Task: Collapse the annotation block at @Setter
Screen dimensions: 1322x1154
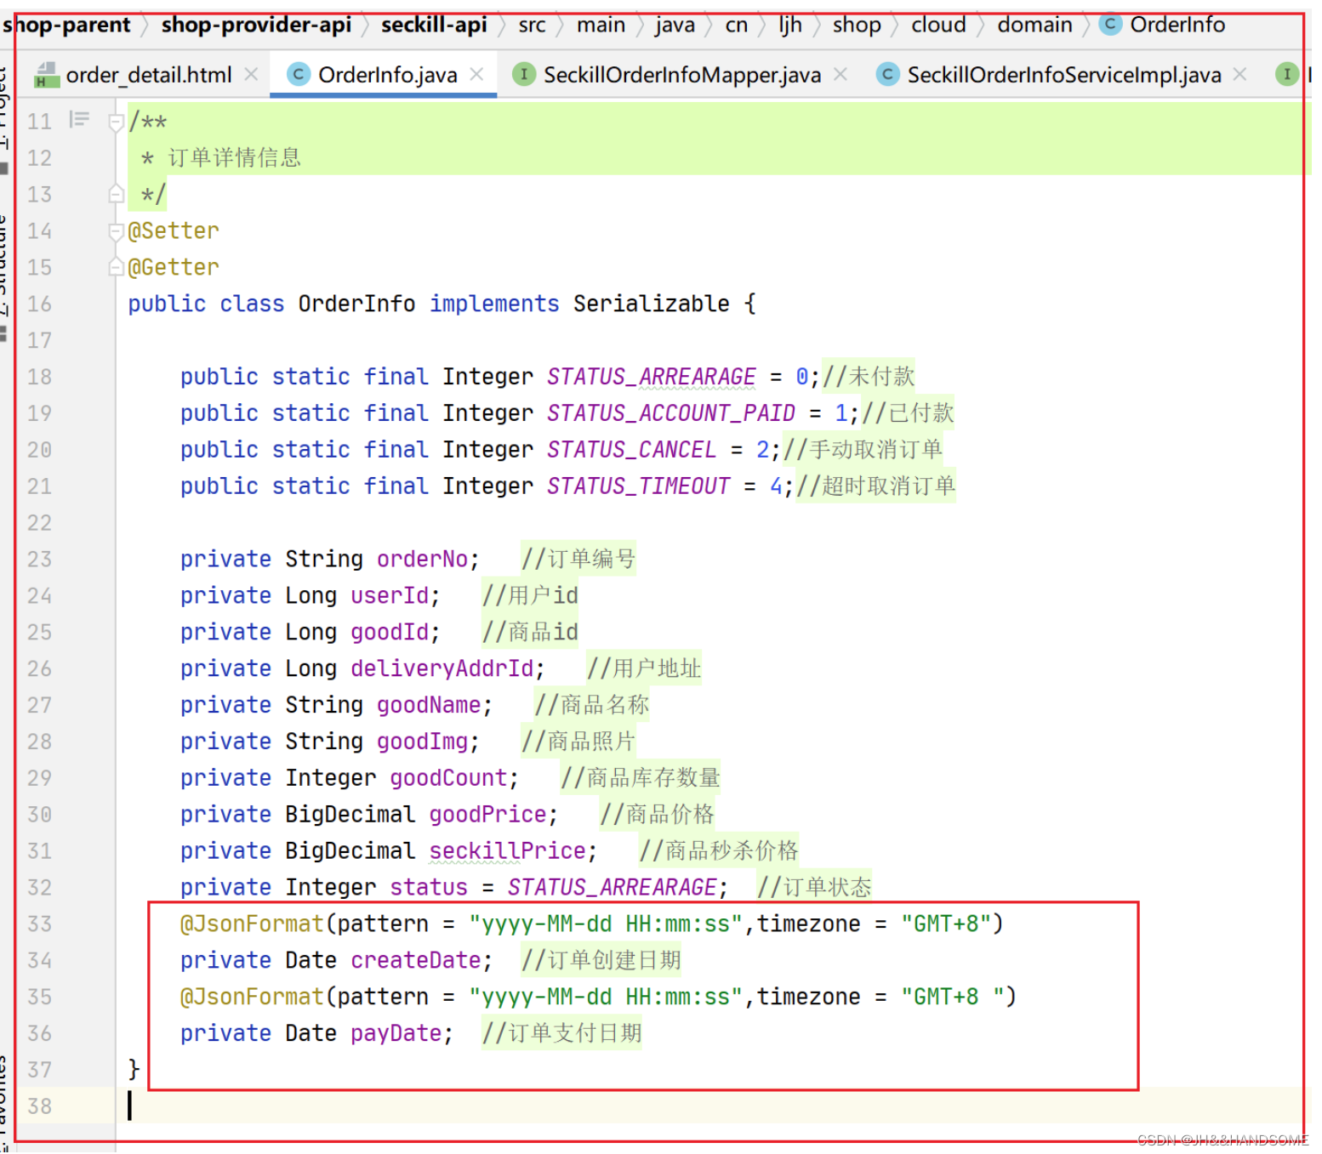Action: (x=117, y=231)
